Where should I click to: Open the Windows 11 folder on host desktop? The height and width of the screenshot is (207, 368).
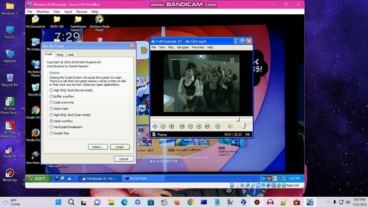[10, 9]
